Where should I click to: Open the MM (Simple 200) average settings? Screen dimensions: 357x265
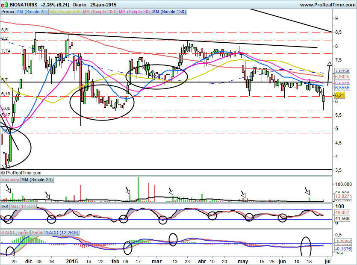pos(99,12)
